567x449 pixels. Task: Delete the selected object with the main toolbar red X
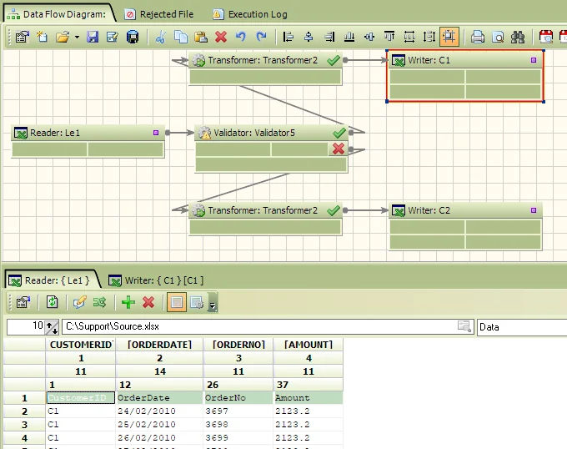[x=221, y=37]
